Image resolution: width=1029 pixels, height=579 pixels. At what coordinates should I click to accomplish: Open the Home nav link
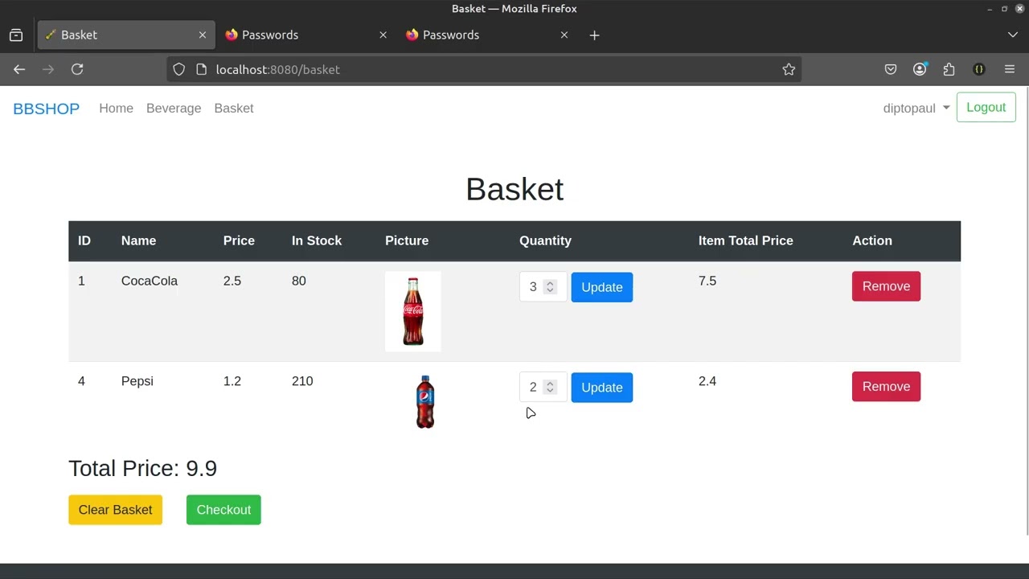point(116,109)
